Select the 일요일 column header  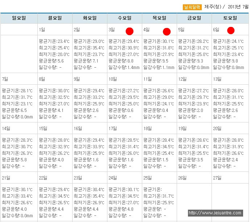point(19,18)
